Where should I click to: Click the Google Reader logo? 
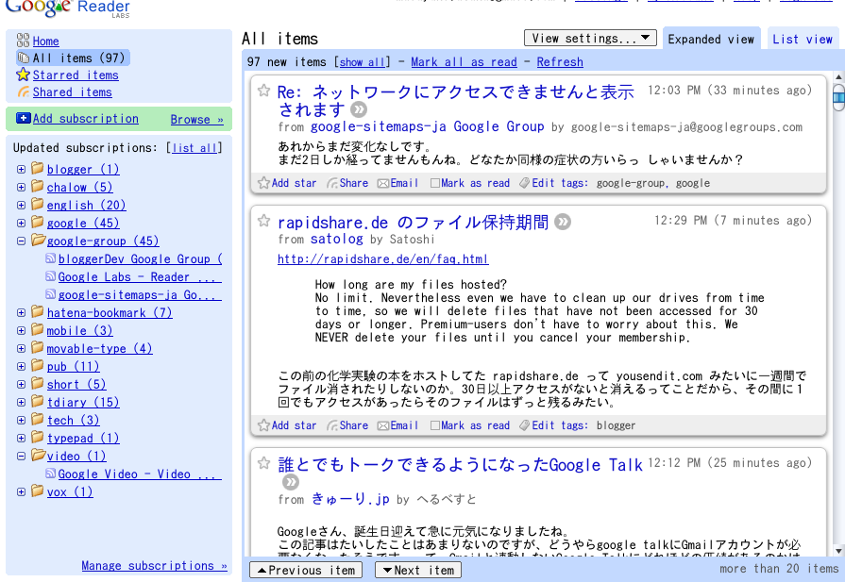pyautogui.click(x=68, y=8)
